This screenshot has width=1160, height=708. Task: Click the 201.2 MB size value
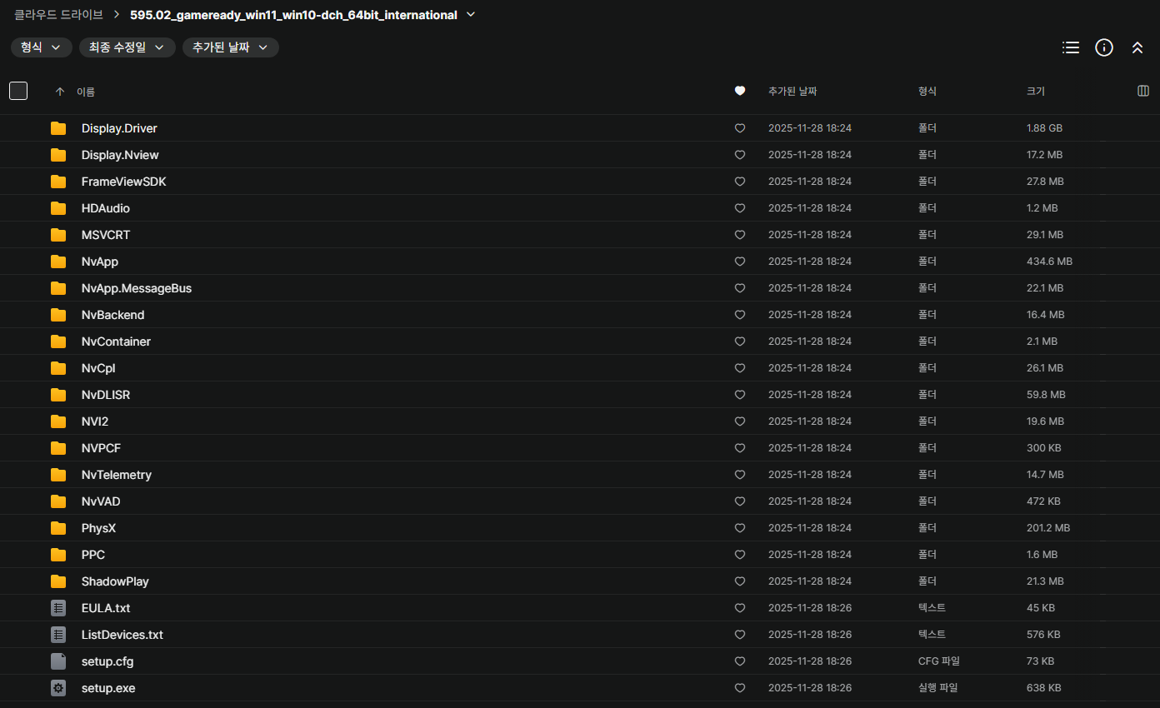pyautogui.click(x=1048, y=528)
